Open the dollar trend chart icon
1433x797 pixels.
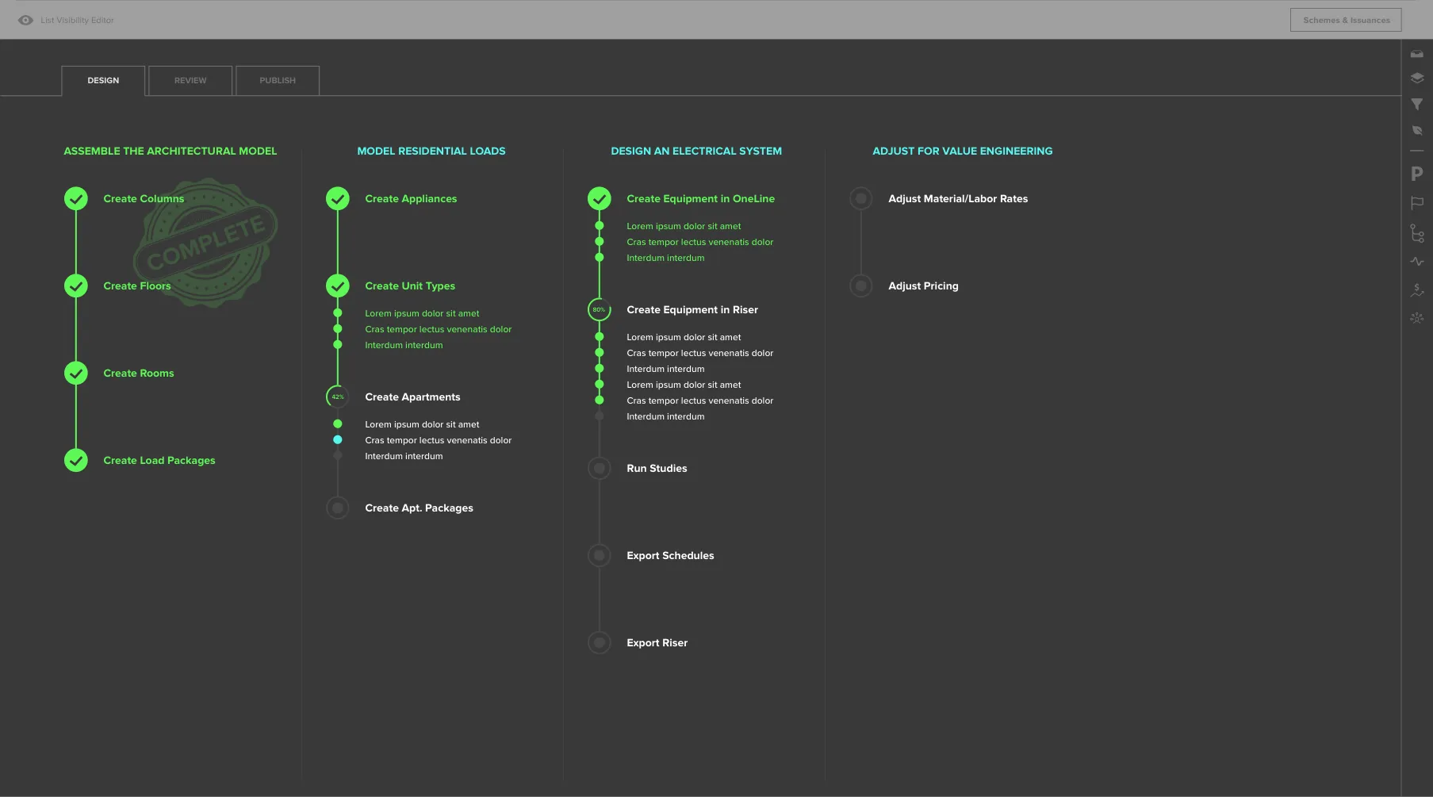click(x=1416, y=290)
